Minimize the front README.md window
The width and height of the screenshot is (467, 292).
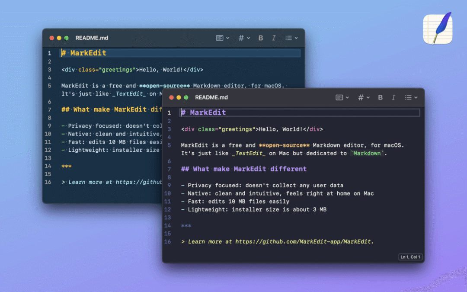click(x=179, y=97)
